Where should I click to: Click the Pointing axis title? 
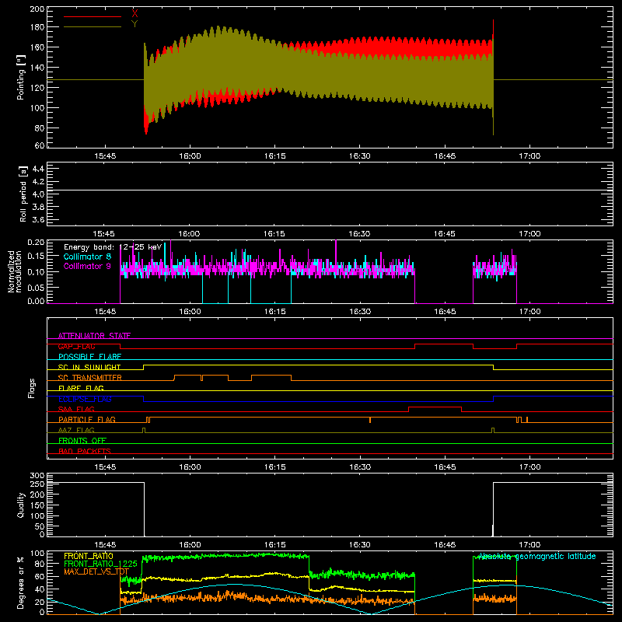21,78
